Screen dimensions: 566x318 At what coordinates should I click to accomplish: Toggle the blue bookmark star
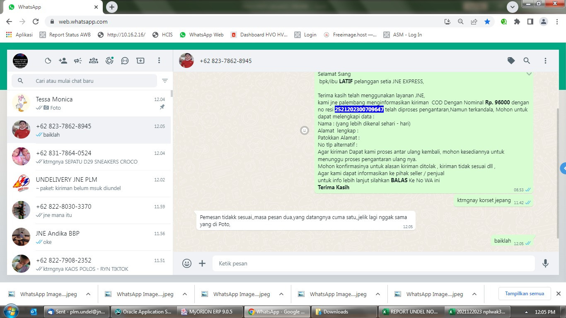(x=487, y=22)
